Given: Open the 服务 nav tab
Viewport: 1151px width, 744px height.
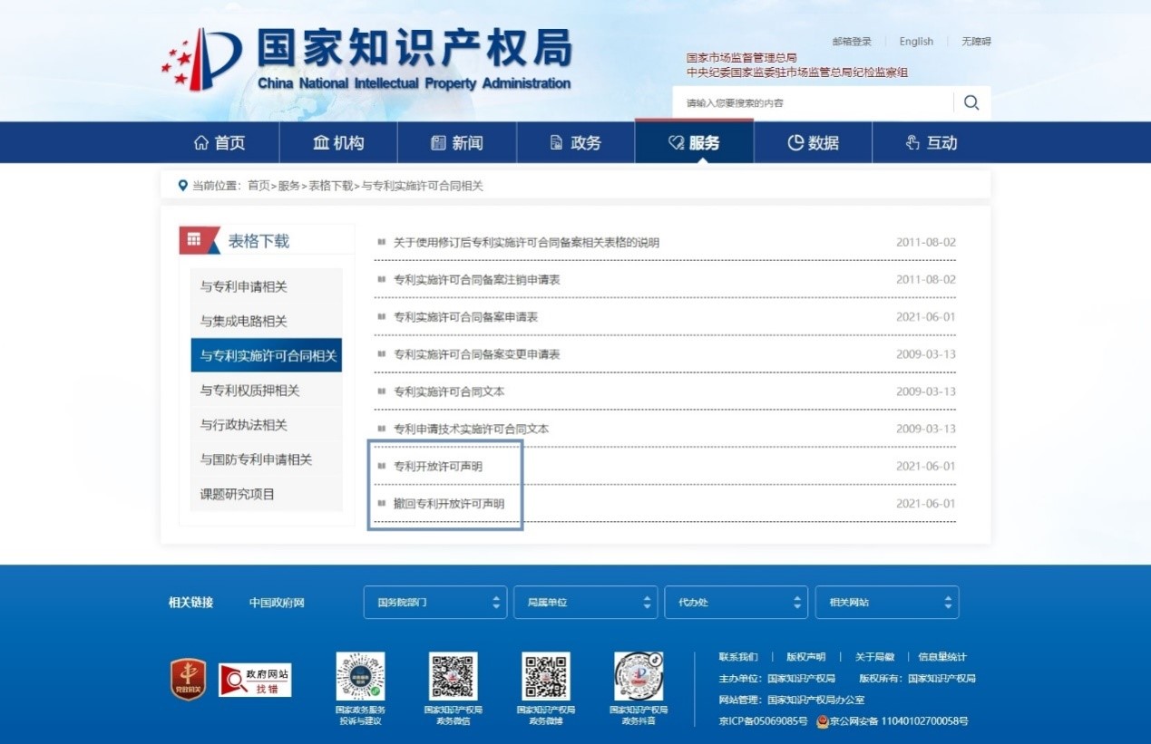Looking at the screenshot, I should click(x=694, y=143).
